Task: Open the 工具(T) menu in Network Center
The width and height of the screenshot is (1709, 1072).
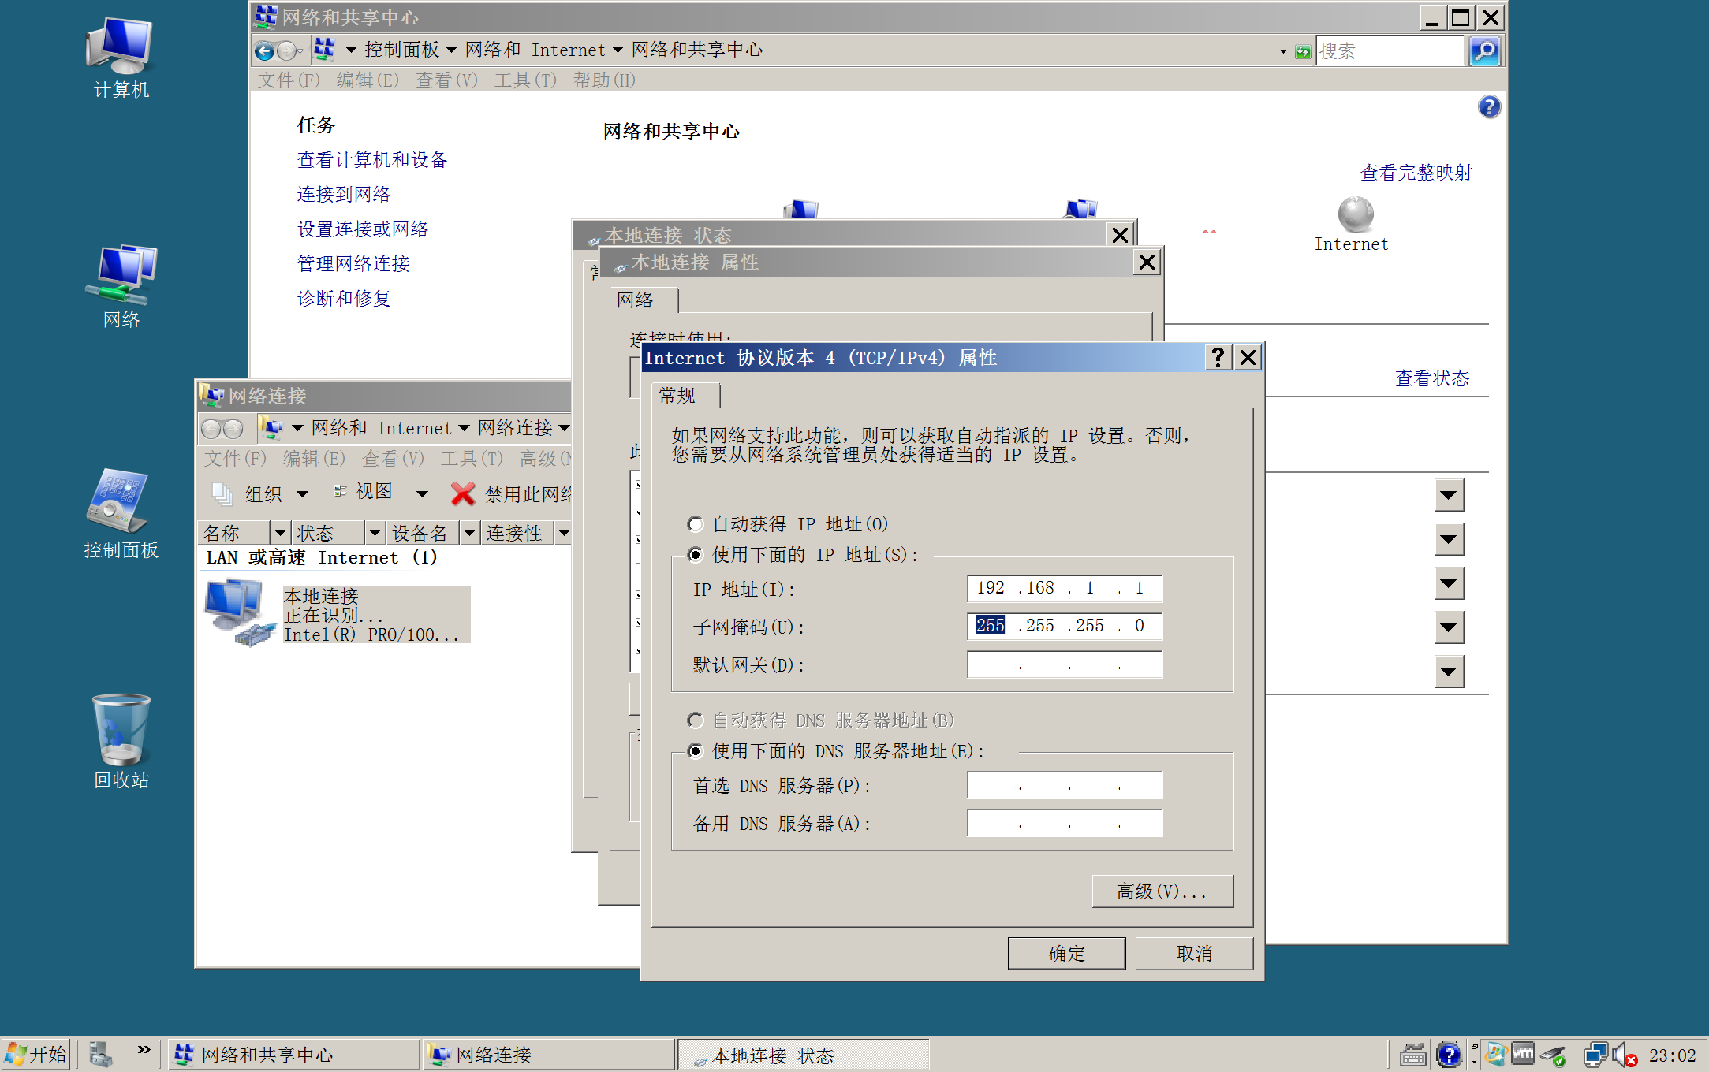Action: click(525, 80)
